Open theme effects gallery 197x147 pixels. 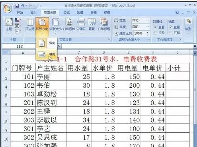18,31
